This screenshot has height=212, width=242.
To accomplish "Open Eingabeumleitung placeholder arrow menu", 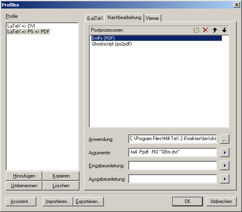I will (x=224, y=166).
